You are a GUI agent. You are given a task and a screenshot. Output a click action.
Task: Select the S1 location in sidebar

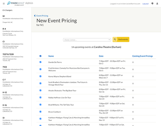click(13, 121)
